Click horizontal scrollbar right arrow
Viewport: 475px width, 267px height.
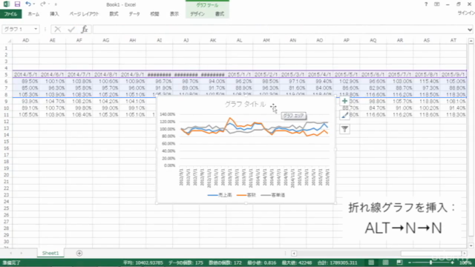464,254
